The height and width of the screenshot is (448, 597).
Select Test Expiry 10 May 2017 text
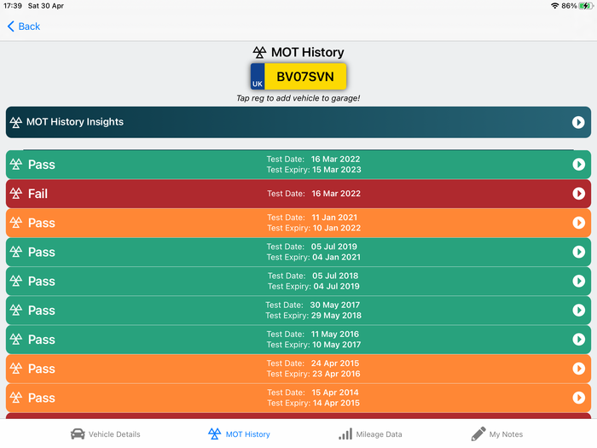coord(314,345)
